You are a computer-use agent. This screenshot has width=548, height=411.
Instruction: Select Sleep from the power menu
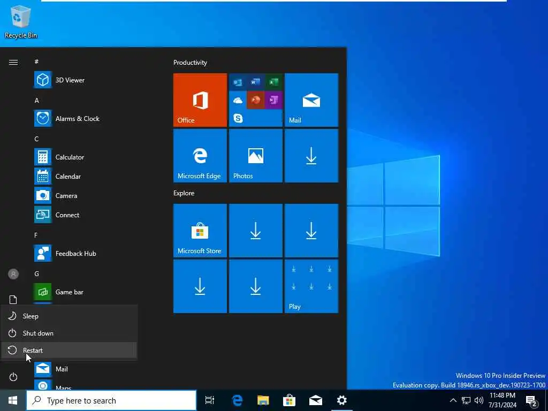click(69, 316)
